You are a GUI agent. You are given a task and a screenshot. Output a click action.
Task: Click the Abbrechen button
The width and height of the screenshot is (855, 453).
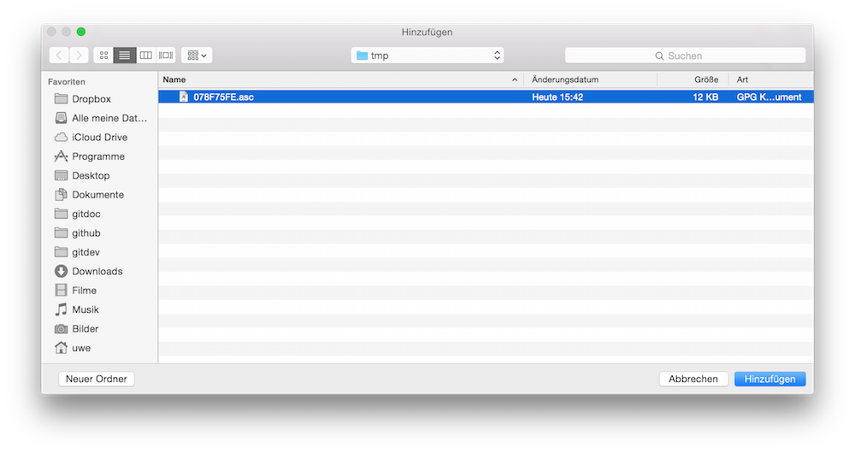point(693,379)
